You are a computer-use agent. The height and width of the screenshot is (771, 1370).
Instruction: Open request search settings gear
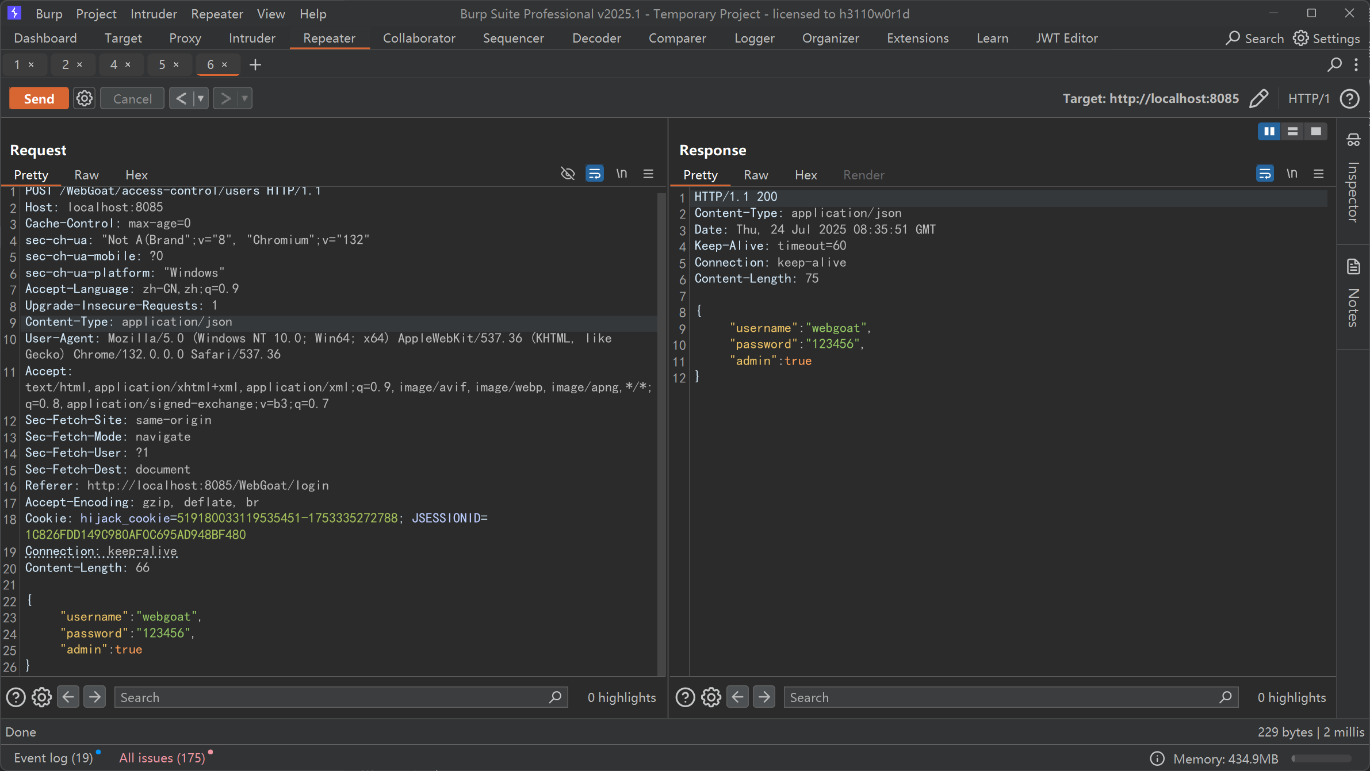coord(41,697)
